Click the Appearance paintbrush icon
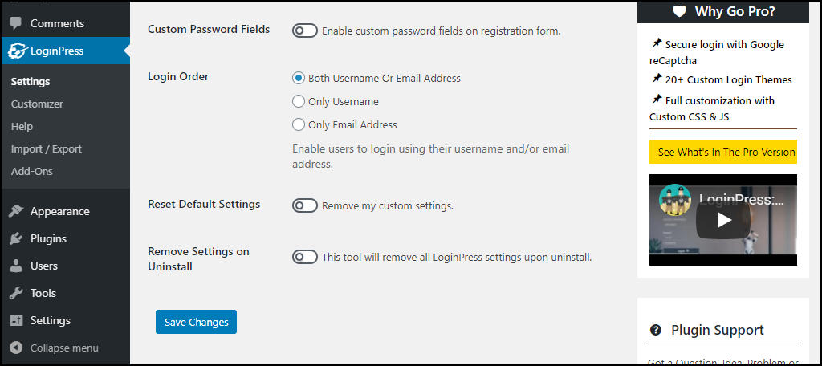Viewport: 822px width, 366px height. pyautogui.click(x=15, y=212)
